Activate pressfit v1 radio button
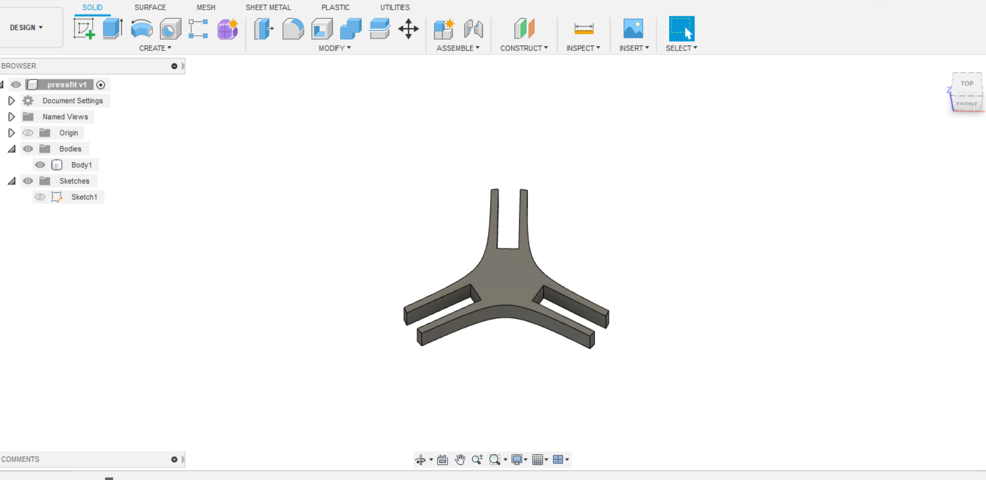This screenshot has height=480, width=986. (x=101, y=85)
